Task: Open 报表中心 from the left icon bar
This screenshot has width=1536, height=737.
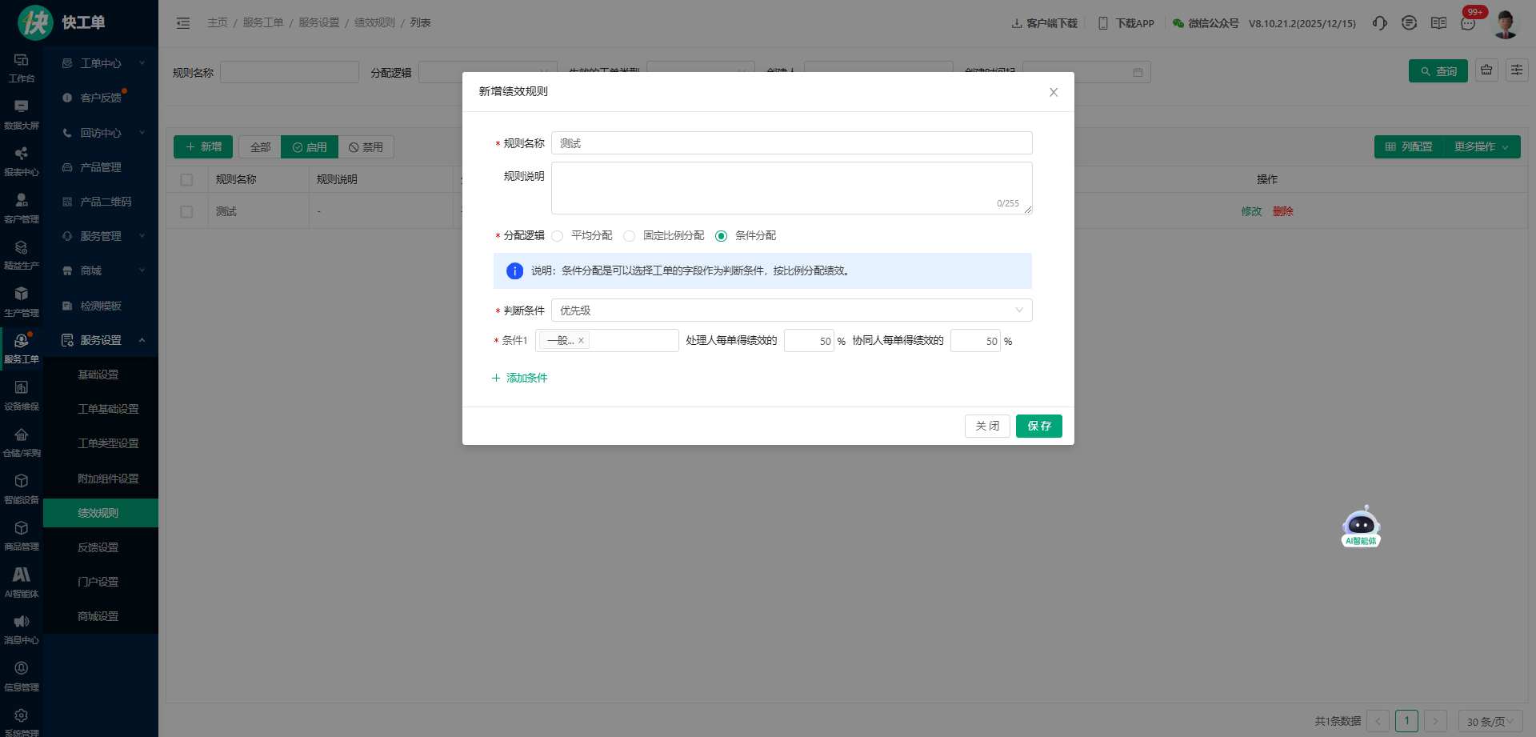Action: coord(22,161)
